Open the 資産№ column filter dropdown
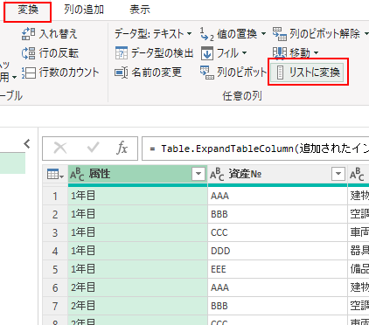369x325 pixels. coord(338,174)
